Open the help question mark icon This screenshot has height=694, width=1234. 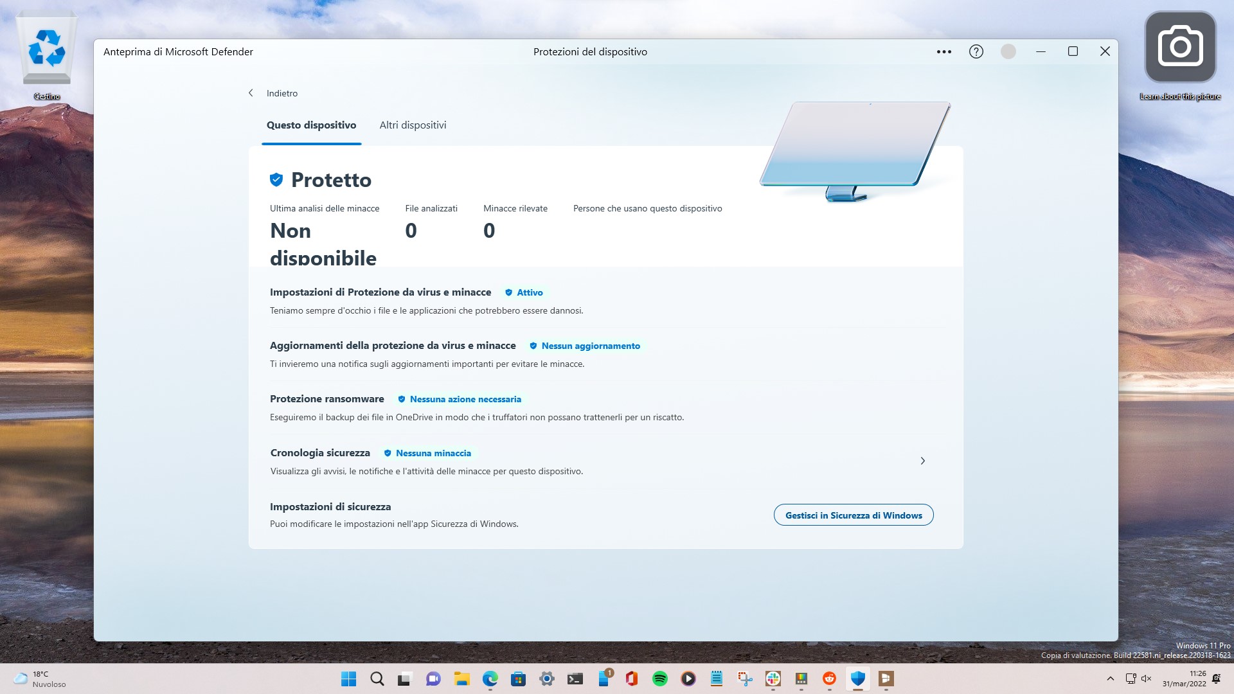(976, 51)
